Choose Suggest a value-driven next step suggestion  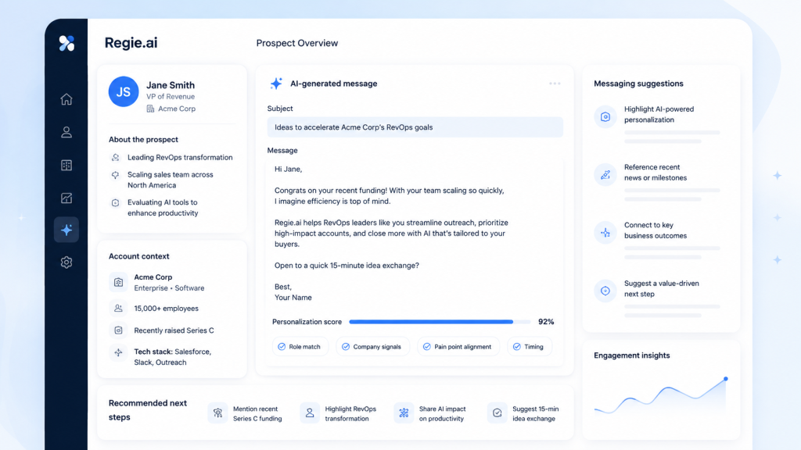[657, 297]
